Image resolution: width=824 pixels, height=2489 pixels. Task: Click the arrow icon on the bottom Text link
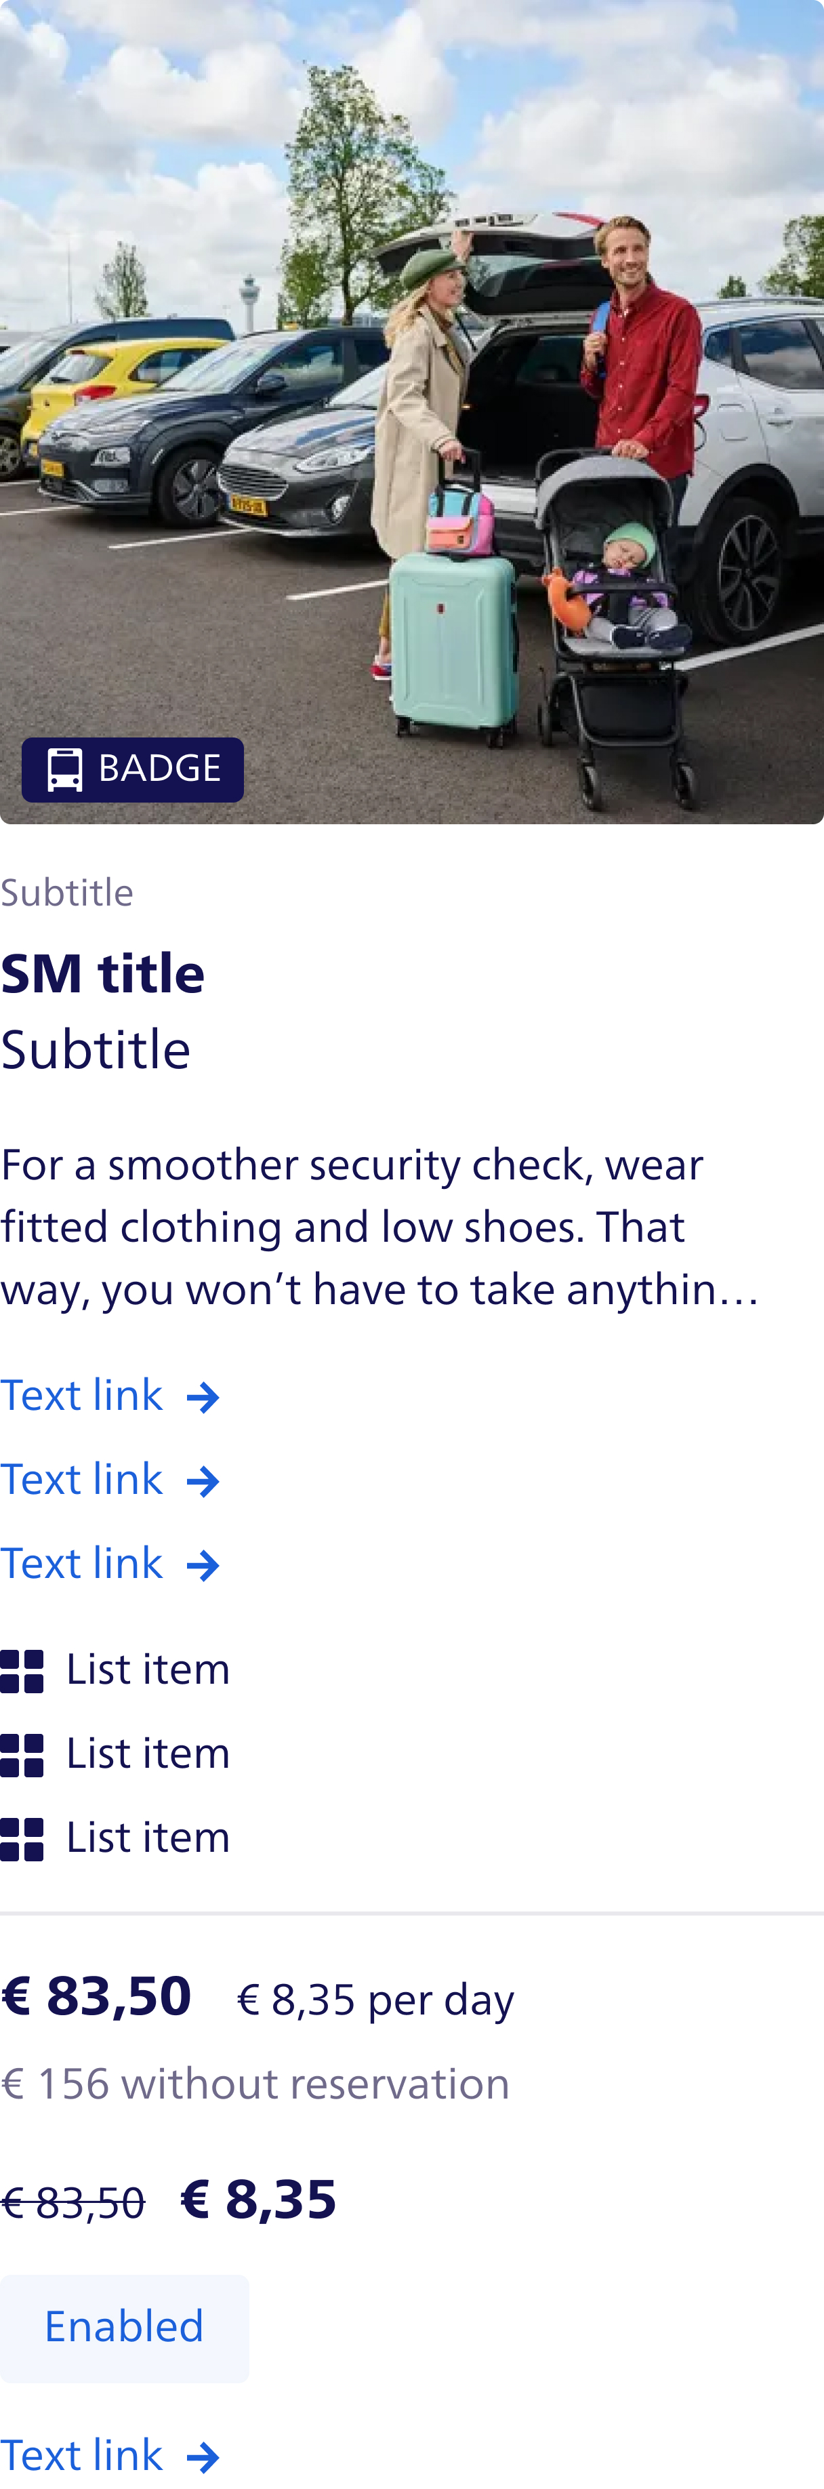[203, 2457]
